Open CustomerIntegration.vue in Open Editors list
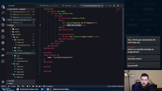The image size is (162, 91). point(21,20)
